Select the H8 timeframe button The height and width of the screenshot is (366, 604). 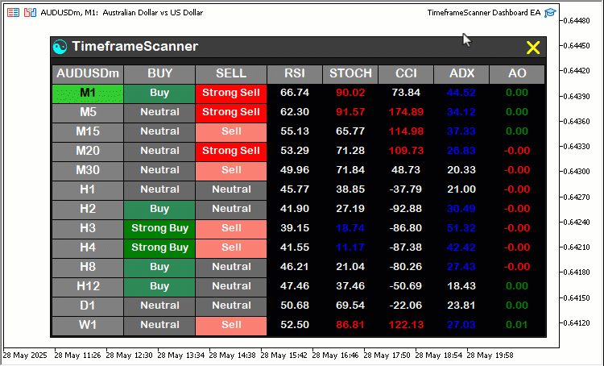[88, 268]
